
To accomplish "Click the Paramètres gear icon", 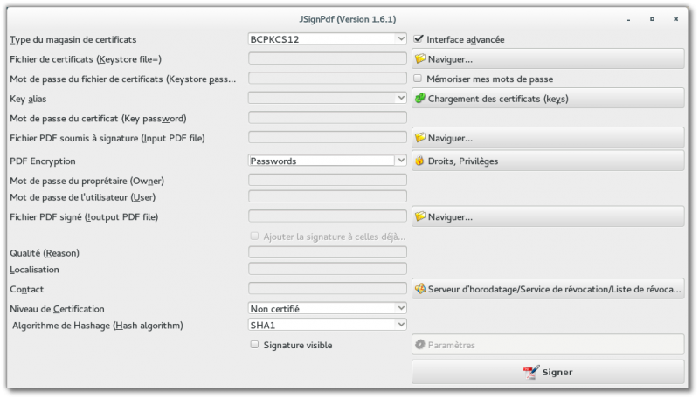I will coord(420,345).
